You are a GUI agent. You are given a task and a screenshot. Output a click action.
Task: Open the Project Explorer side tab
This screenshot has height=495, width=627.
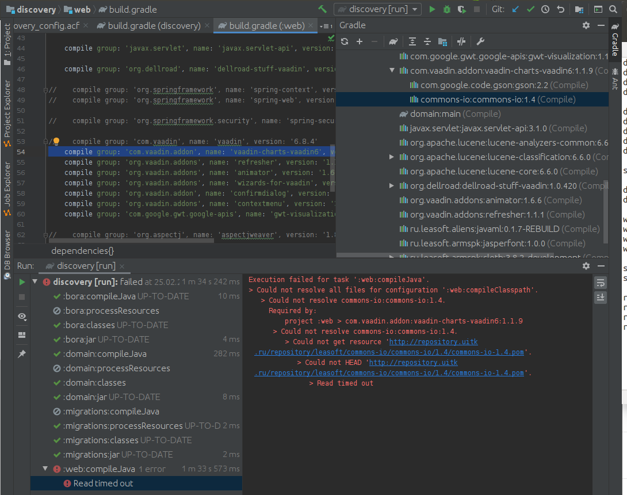pyautogui.click(x=7, y=113)
